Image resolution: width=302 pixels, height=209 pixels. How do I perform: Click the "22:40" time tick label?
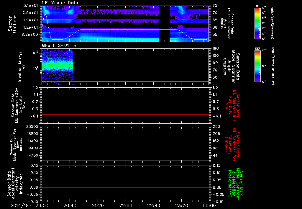[x=153, y=205]
